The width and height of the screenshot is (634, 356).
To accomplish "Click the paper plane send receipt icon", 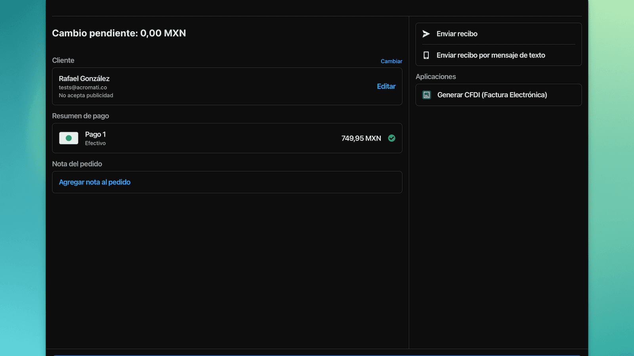I will click(426, 34).
